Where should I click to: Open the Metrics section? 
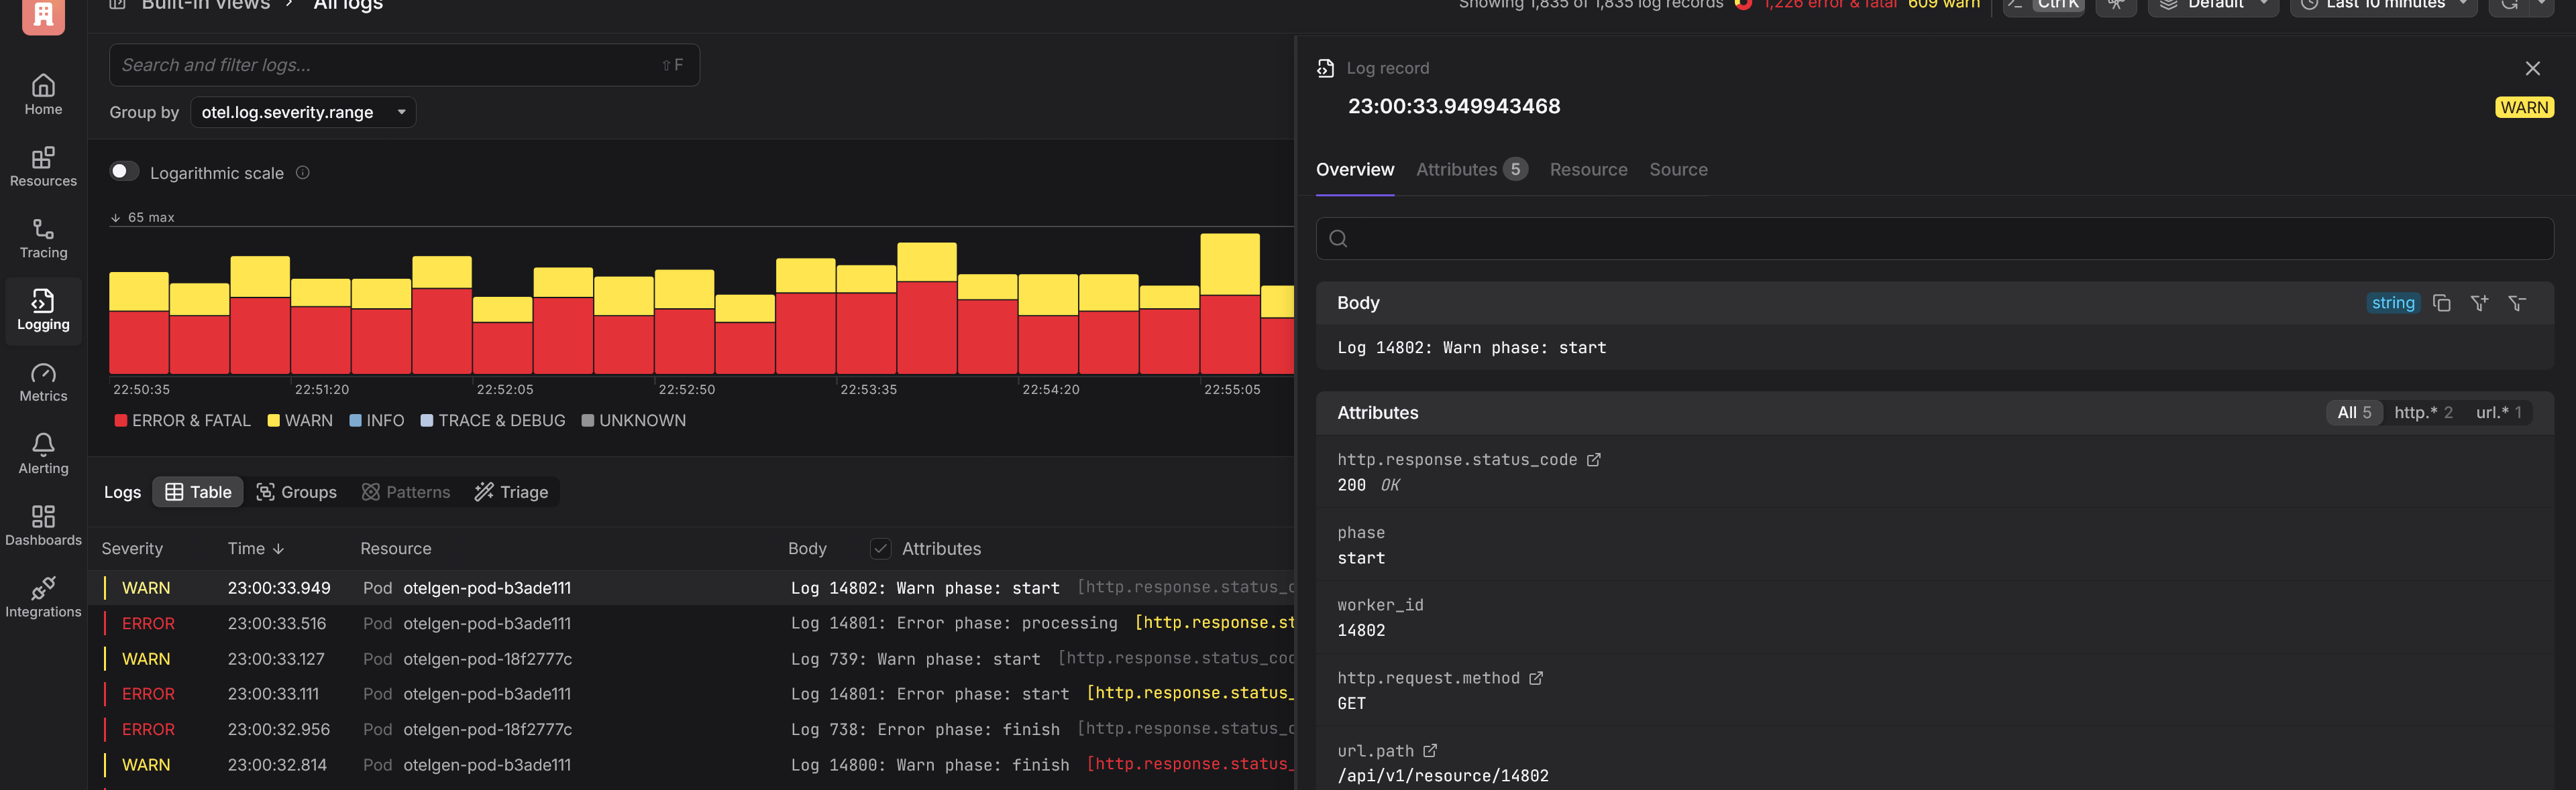pos(43,383)
